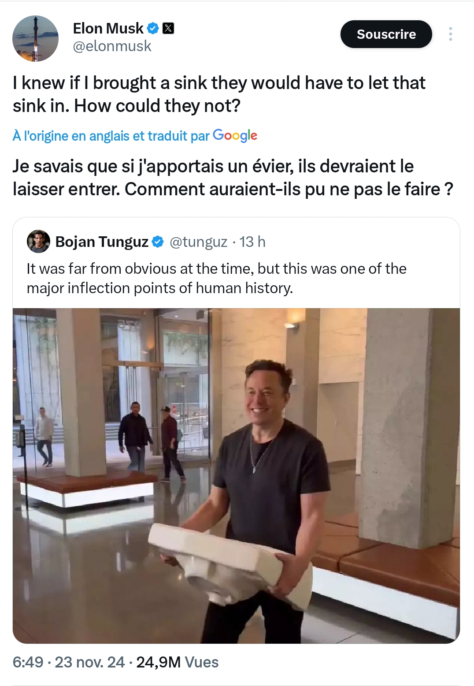
Task: Click the Elon Musk display name
Action: click(x=108, y=28)
